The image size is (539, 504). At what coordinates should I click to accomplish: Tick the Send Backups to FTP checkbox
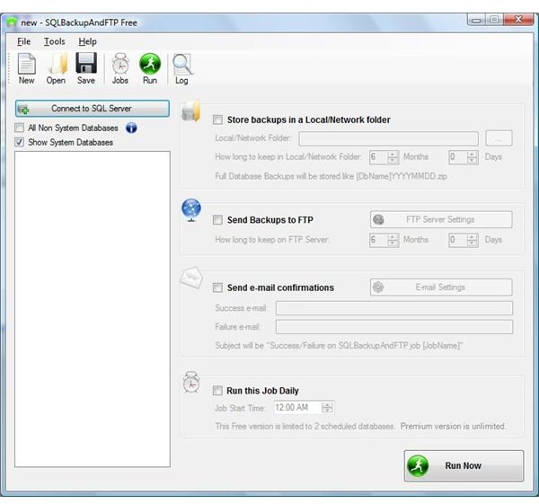[217, 220]
